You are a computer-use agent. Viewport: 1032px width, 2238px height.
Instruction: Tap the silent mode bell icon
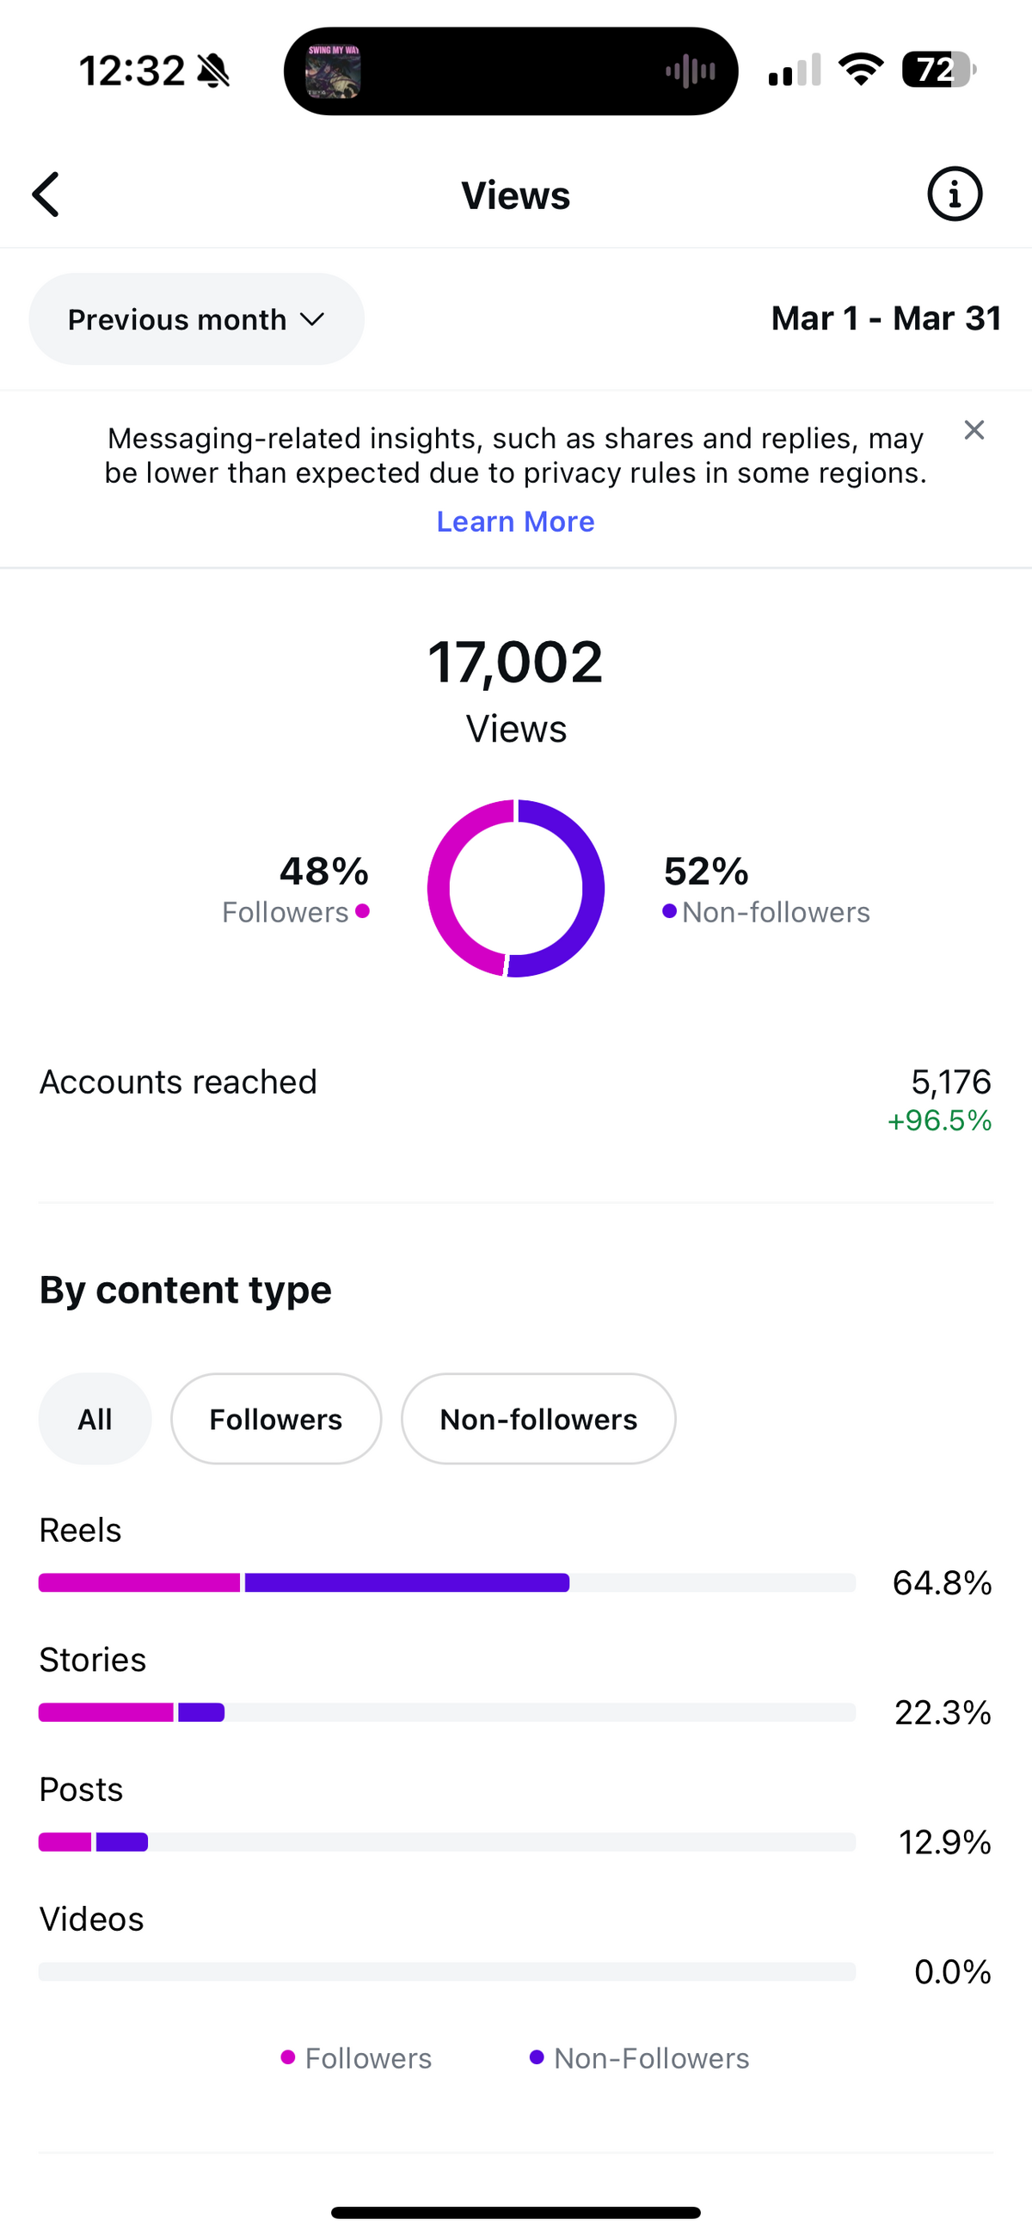[x=213, y=71]
